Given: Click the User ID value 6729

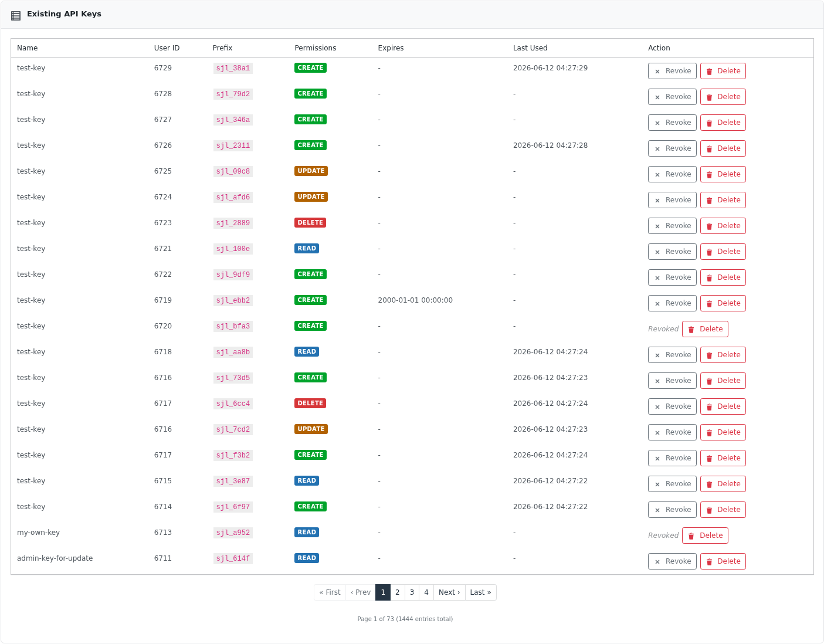Looking at the screenshot, I should [x=163, y=68].
